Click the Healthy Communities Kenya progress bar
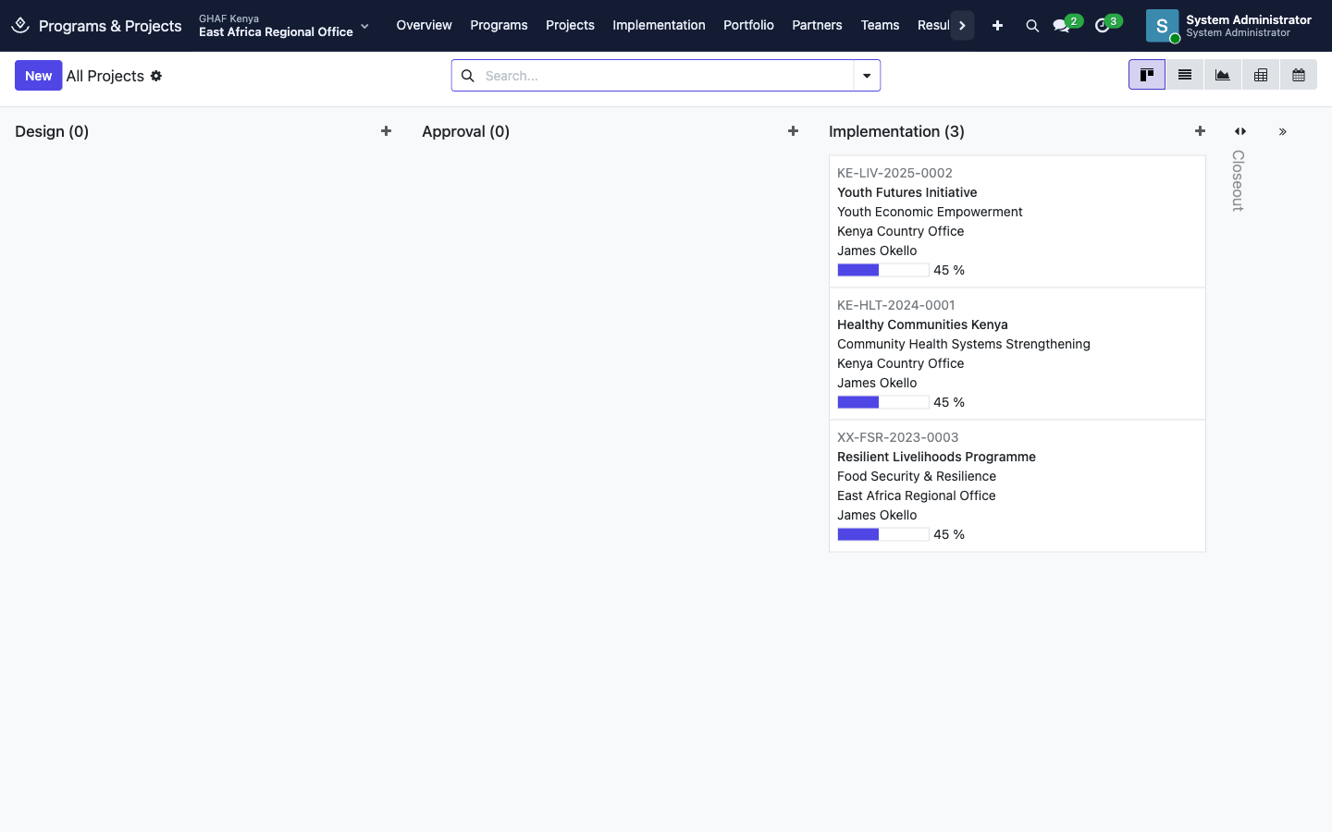The width and height of the screenshot is (1332, 832). click(x=883, y=402)
